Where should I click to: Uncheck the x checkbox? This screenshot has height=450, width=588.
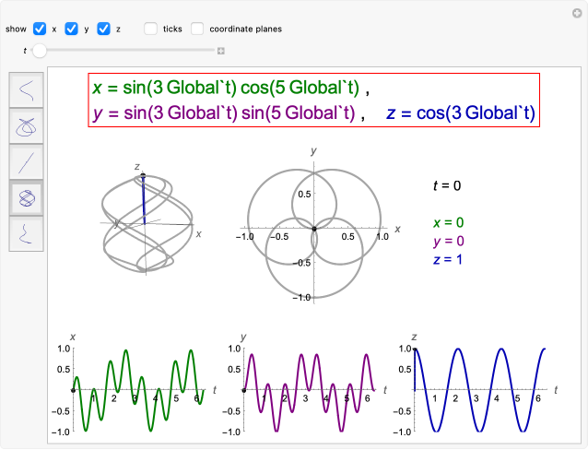coord(40,29)
